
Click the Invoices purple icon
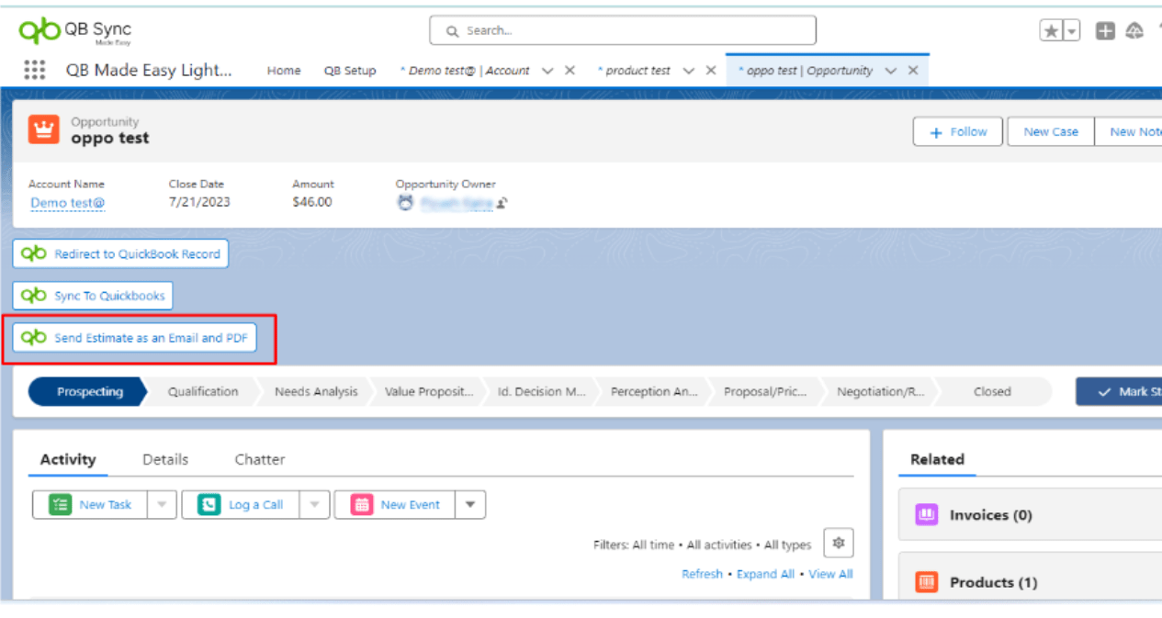(926, 514)
